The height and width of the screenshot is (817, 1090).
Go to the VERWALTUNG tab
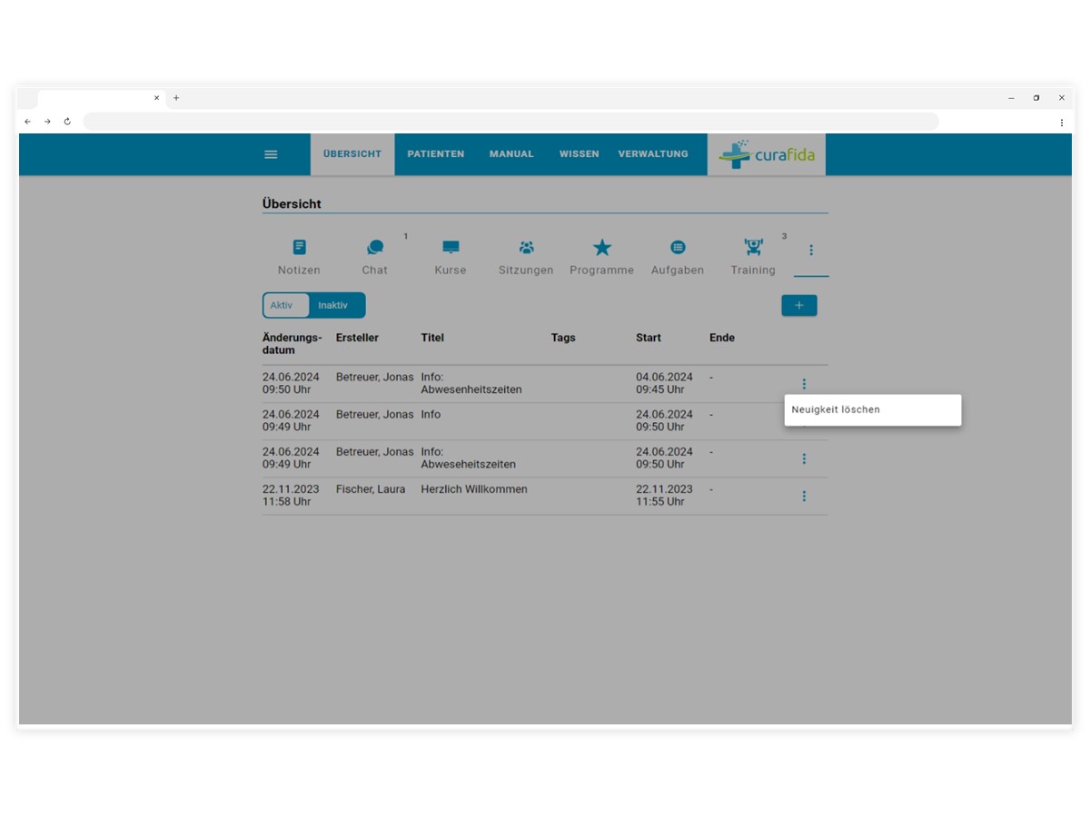[x=653, y=154]
